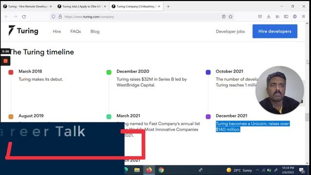Click the page vertical scrollbar thumb
Viewport: 311px width, 175px height.
click(307, 117)
